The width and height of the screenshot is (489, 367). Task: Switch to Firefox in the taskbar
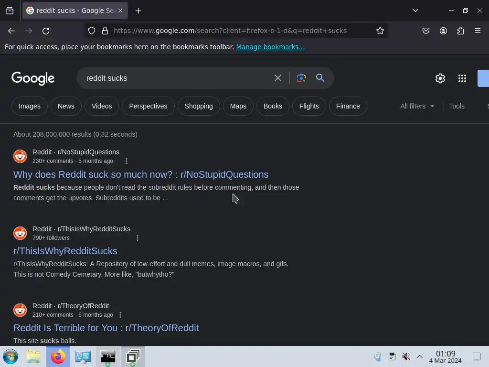point(58,356)
